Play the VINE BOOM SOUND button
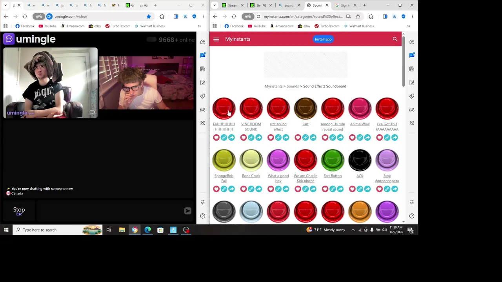Viewport: 502px width, 282px height. pyautogui.click(x=251, y=108)
